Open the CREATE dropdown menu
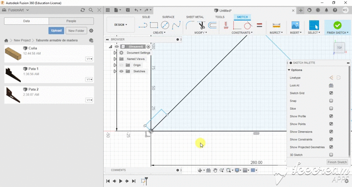The image size is (352, 187). click(x=159, y=33)
